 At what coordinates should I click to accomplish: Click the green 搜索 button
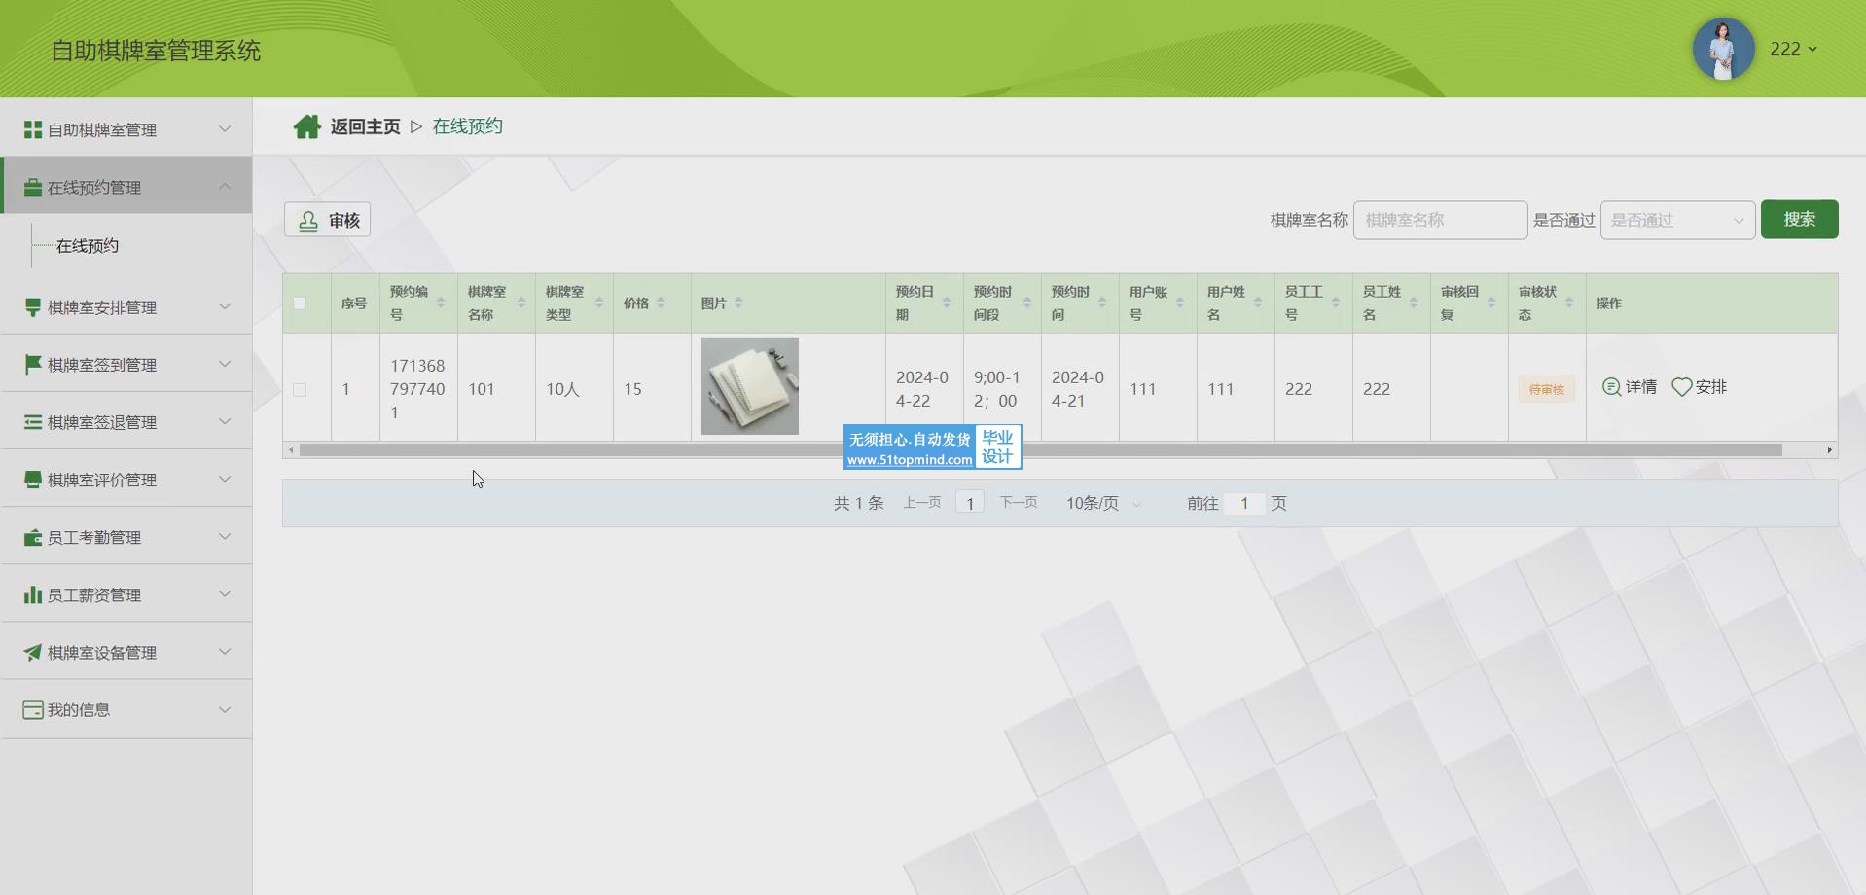[1799, 220]
